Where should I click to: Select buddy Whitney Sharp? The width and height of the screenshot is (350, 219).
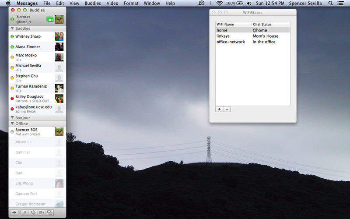[37, 36]
